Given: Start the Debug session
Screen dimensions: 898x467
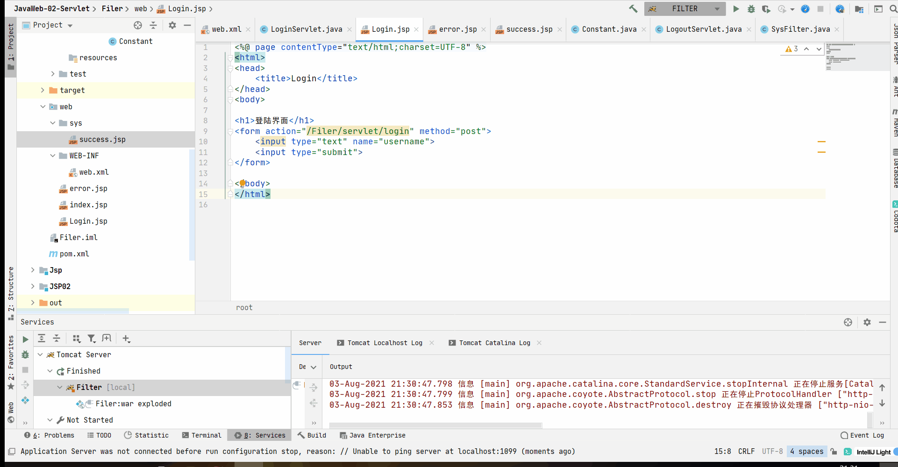Looking at the screenshot, I should point(751,8).
